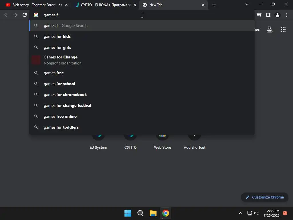
Task: Click search icon beside 'games free online'
Action: click(36, 116)
